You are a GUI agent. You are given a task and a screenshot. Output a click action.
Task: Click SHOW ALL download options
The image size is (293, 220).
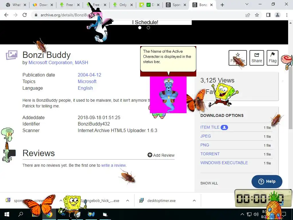(x=209, y=183)
